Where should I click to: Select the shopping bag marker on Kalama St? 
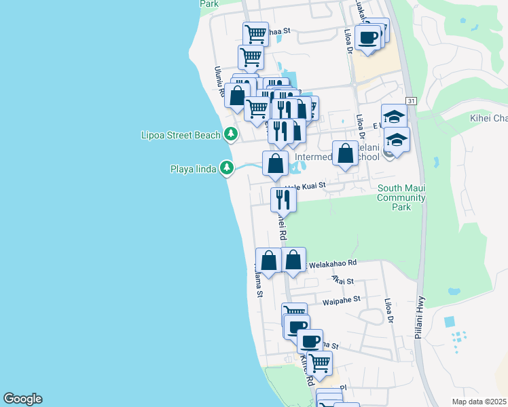coord(268,260)
